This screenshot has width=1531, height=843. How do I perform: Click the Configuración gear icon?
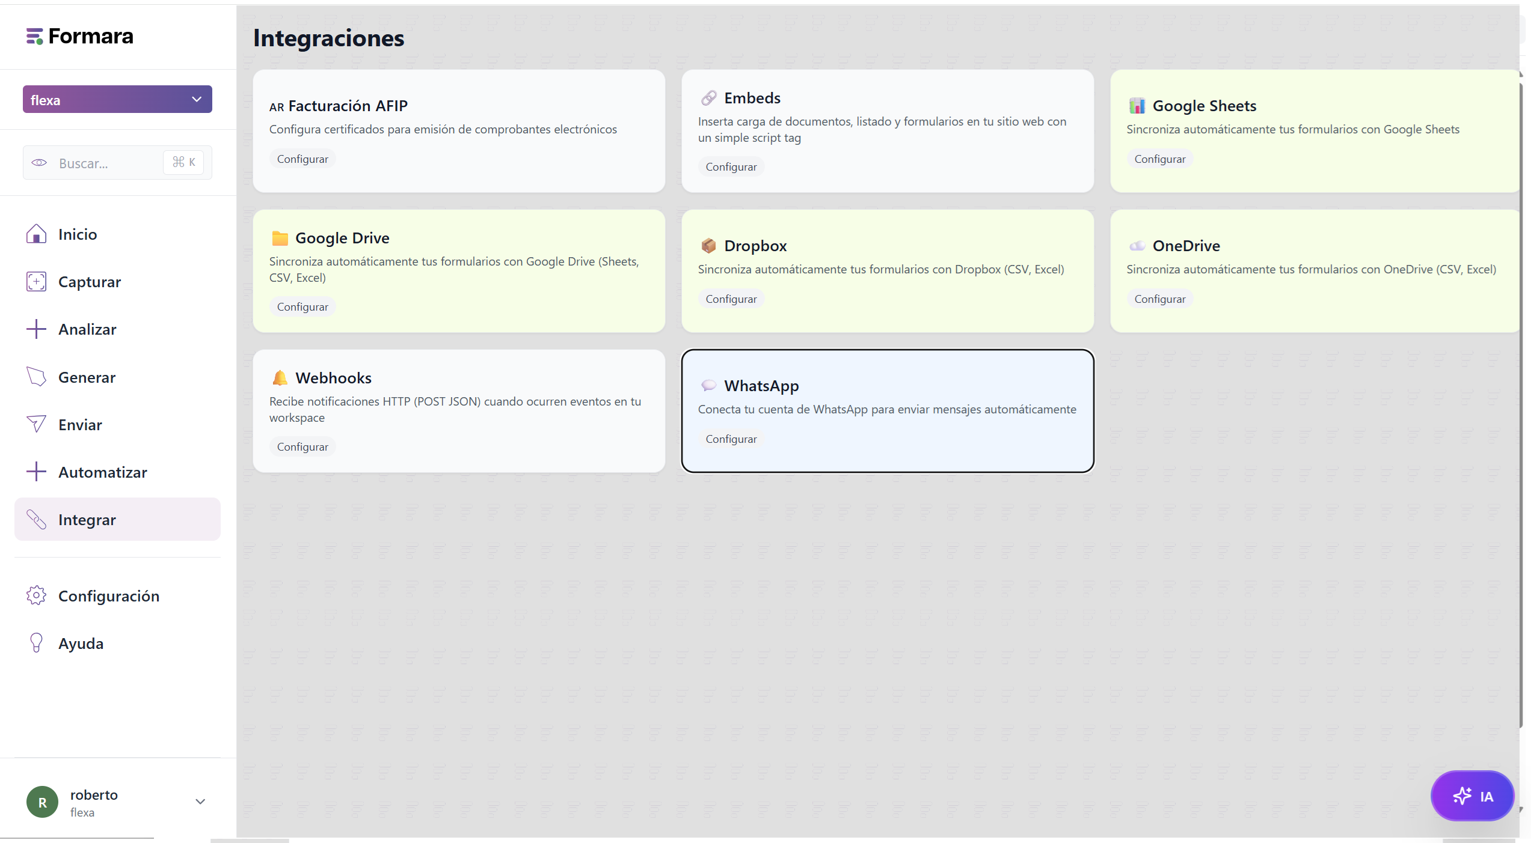coord(36,595)
